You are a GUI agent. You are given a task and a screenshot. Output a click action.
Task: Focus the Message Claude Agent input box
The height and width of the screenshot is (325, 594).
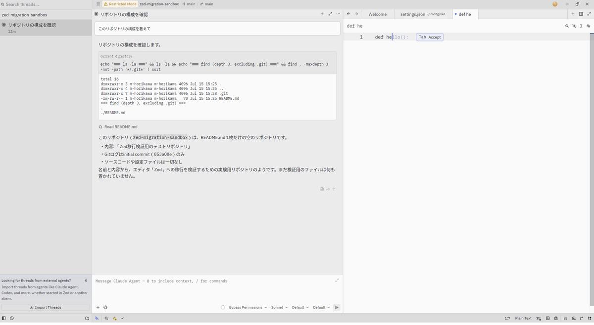(x=214, y=281)
